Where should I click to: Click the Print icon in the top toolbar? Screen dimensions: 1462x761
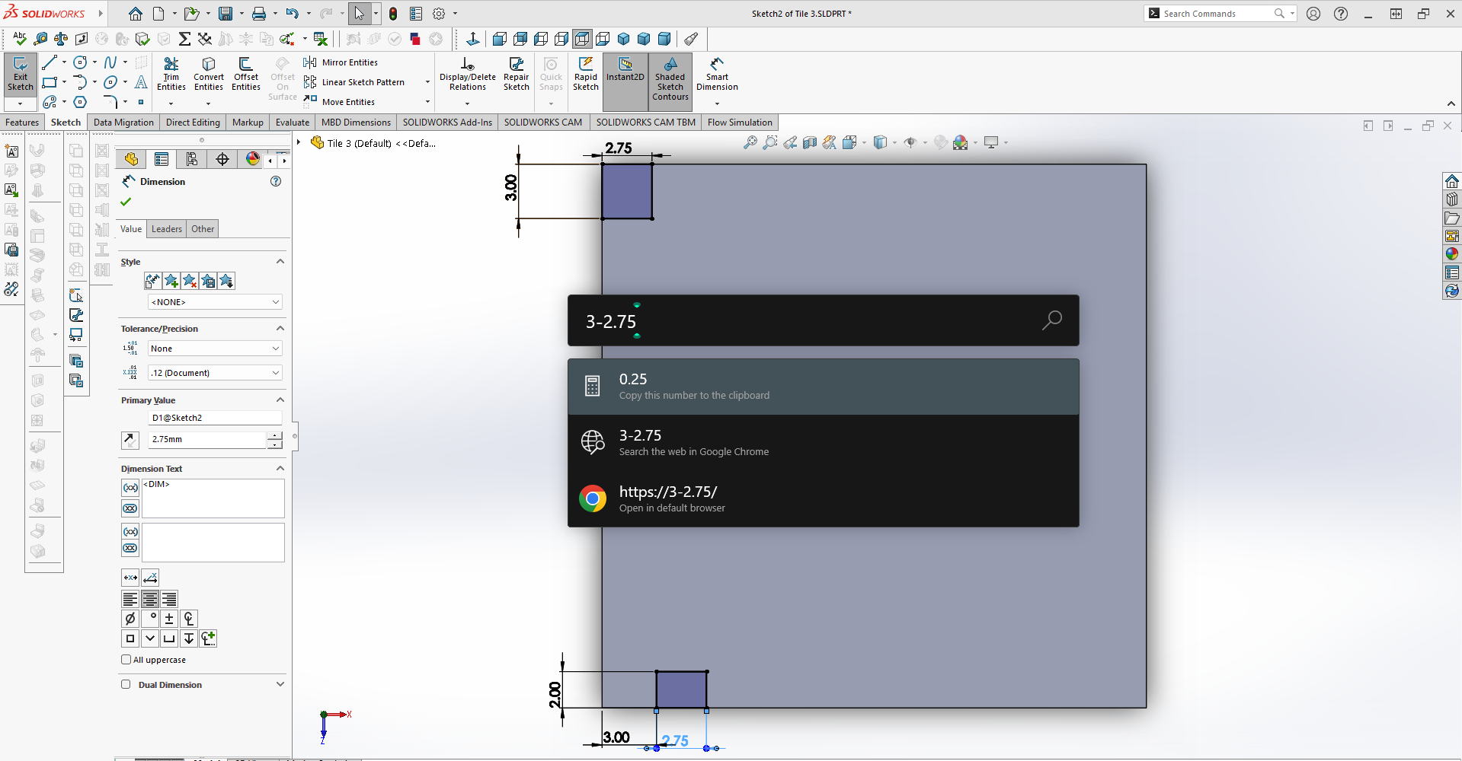259,14
